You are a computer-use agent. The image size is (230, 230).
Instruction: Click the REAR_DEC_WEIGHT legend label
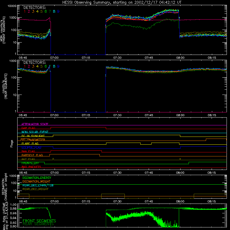35,189
